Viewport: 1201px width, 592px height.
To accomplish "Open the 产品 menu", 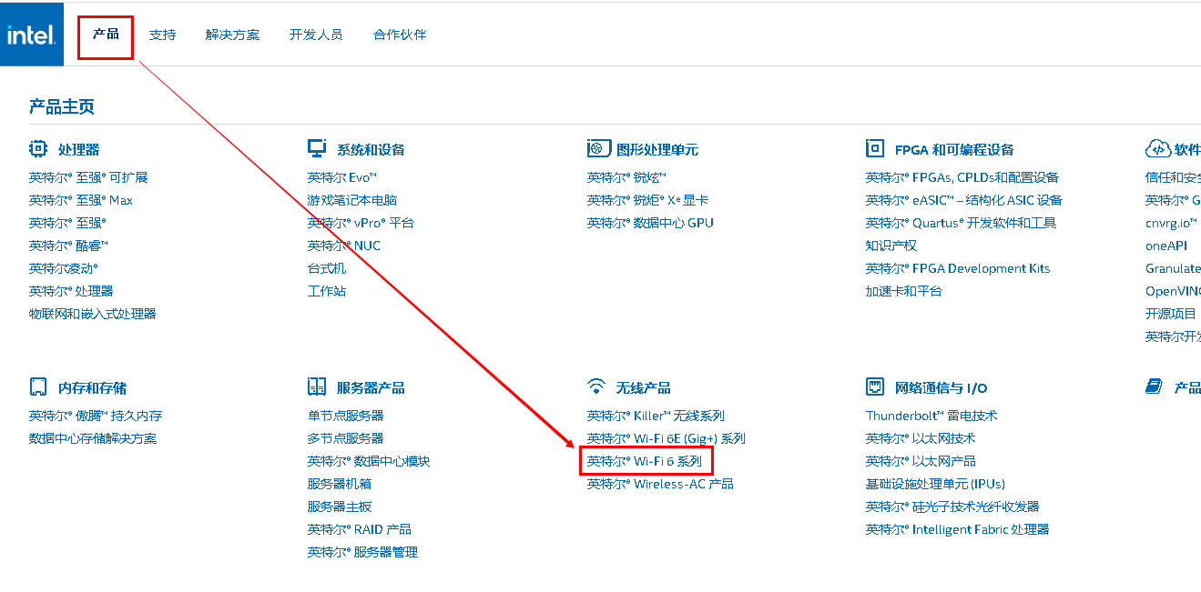I will tap(106, 35).
